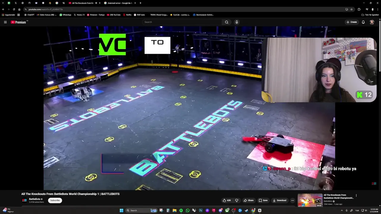Open the Tüm Yer İşaretleri bookmarks folder
Image resolution: width=381 pixels, height=214 pixels.
coord(370,15)
